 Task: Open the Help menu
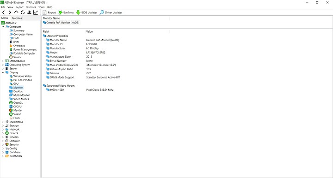point(49,7)
